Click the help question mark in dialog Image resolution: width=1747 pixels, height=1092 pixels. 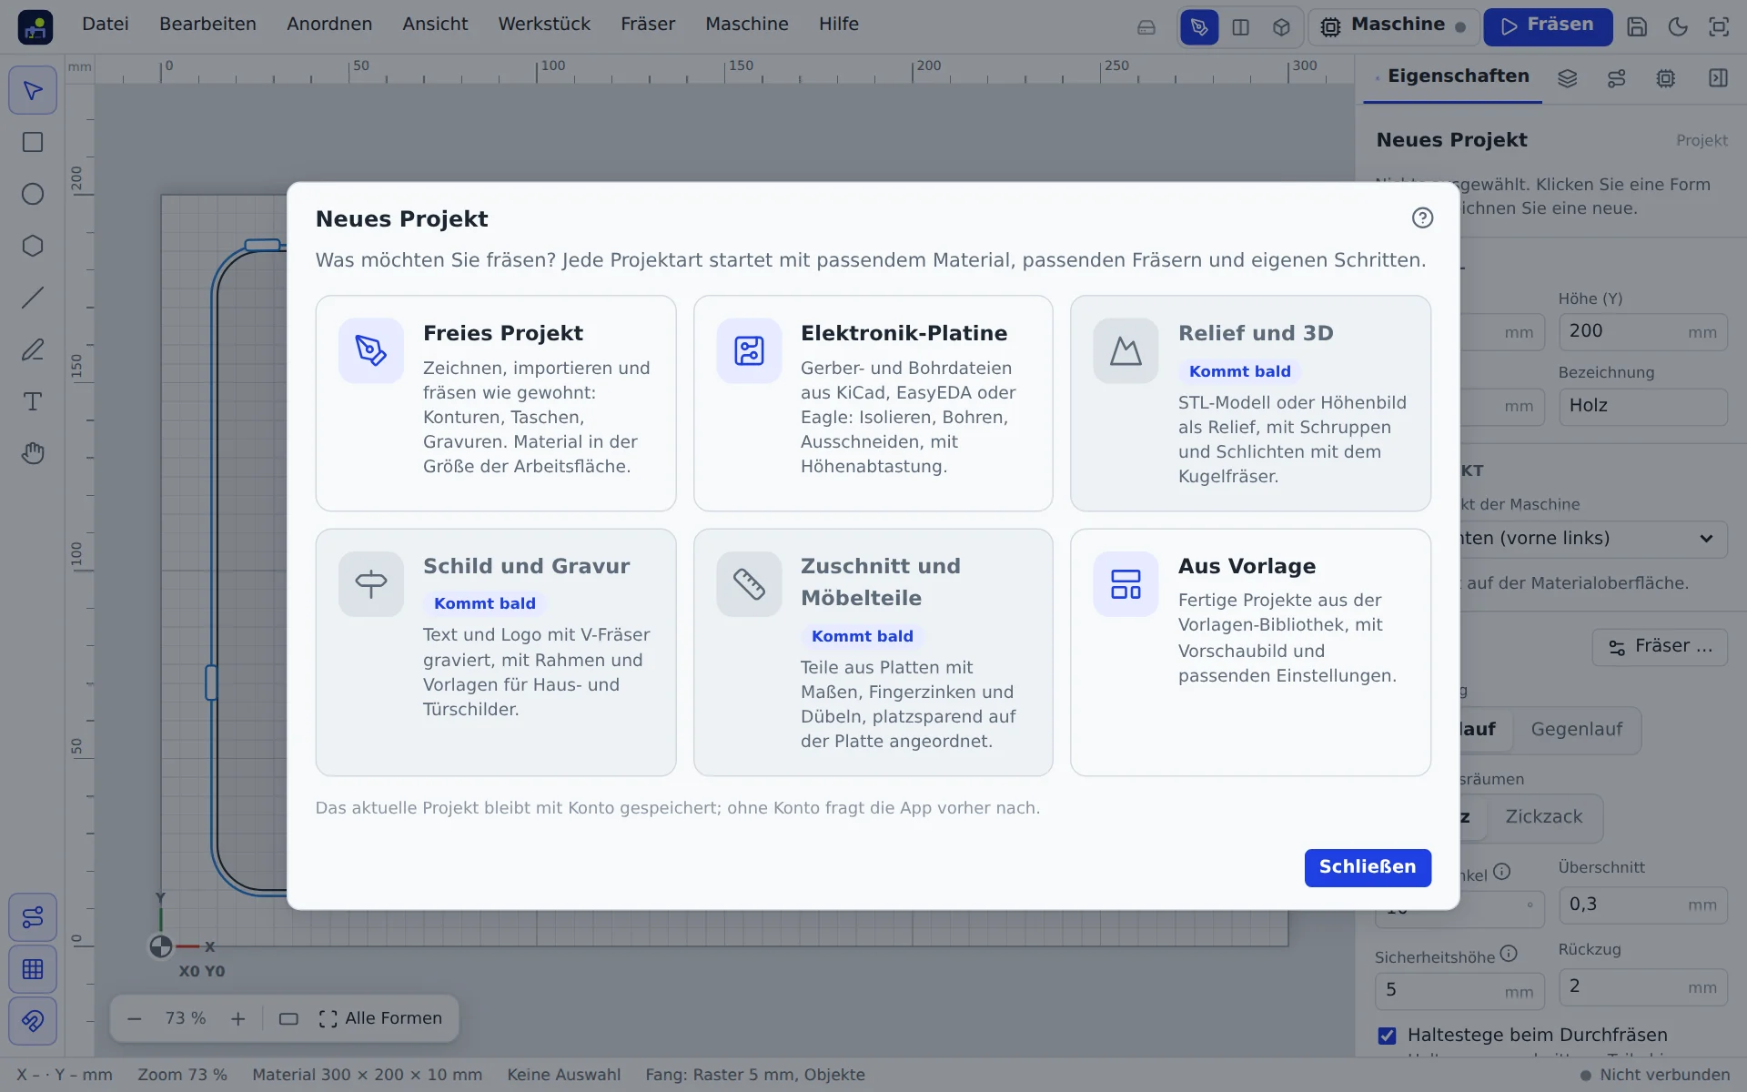[1422, 218]
